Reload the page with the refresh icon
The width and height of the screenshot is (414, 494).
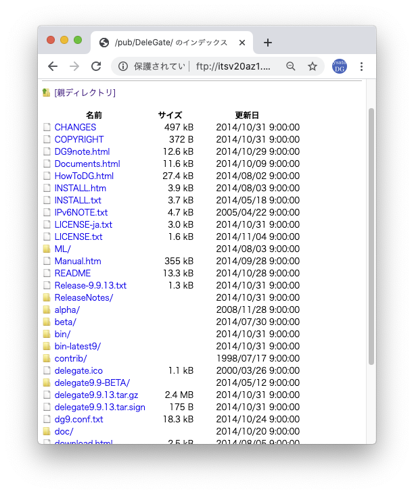pyautogui.click(x=96, y=66)
